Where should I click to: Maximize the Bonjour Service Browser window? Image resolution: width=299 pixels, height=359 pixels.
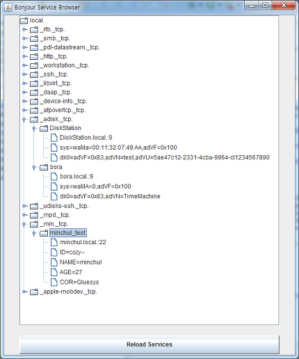(x=266, y=5)
